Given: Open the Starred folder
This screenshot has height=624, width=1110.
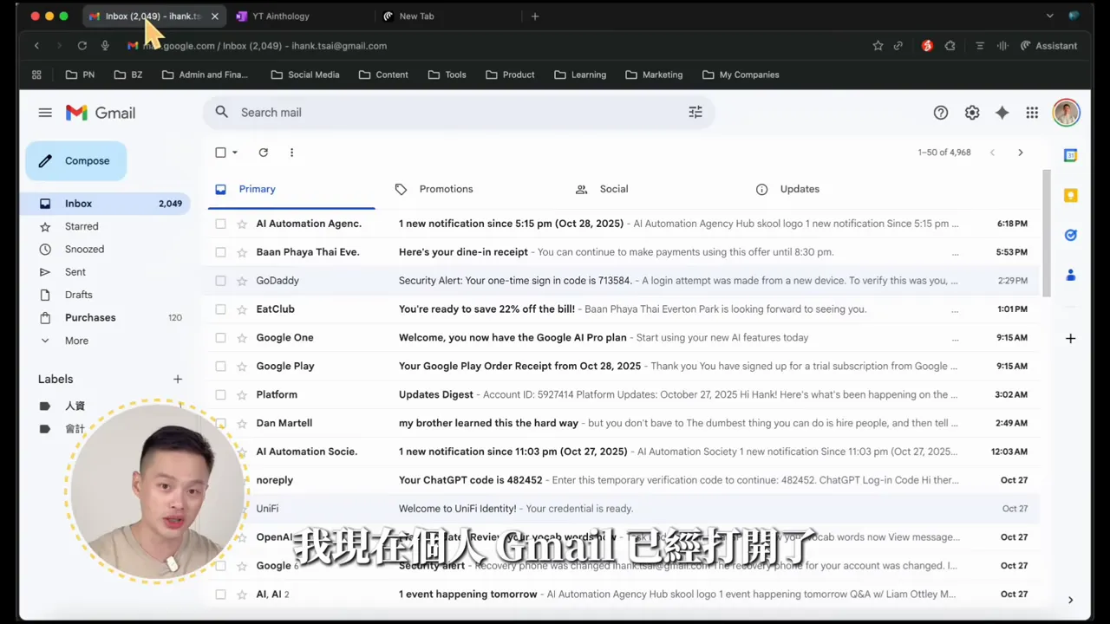Looking at the screenshot, I should (x=82, y=226).
